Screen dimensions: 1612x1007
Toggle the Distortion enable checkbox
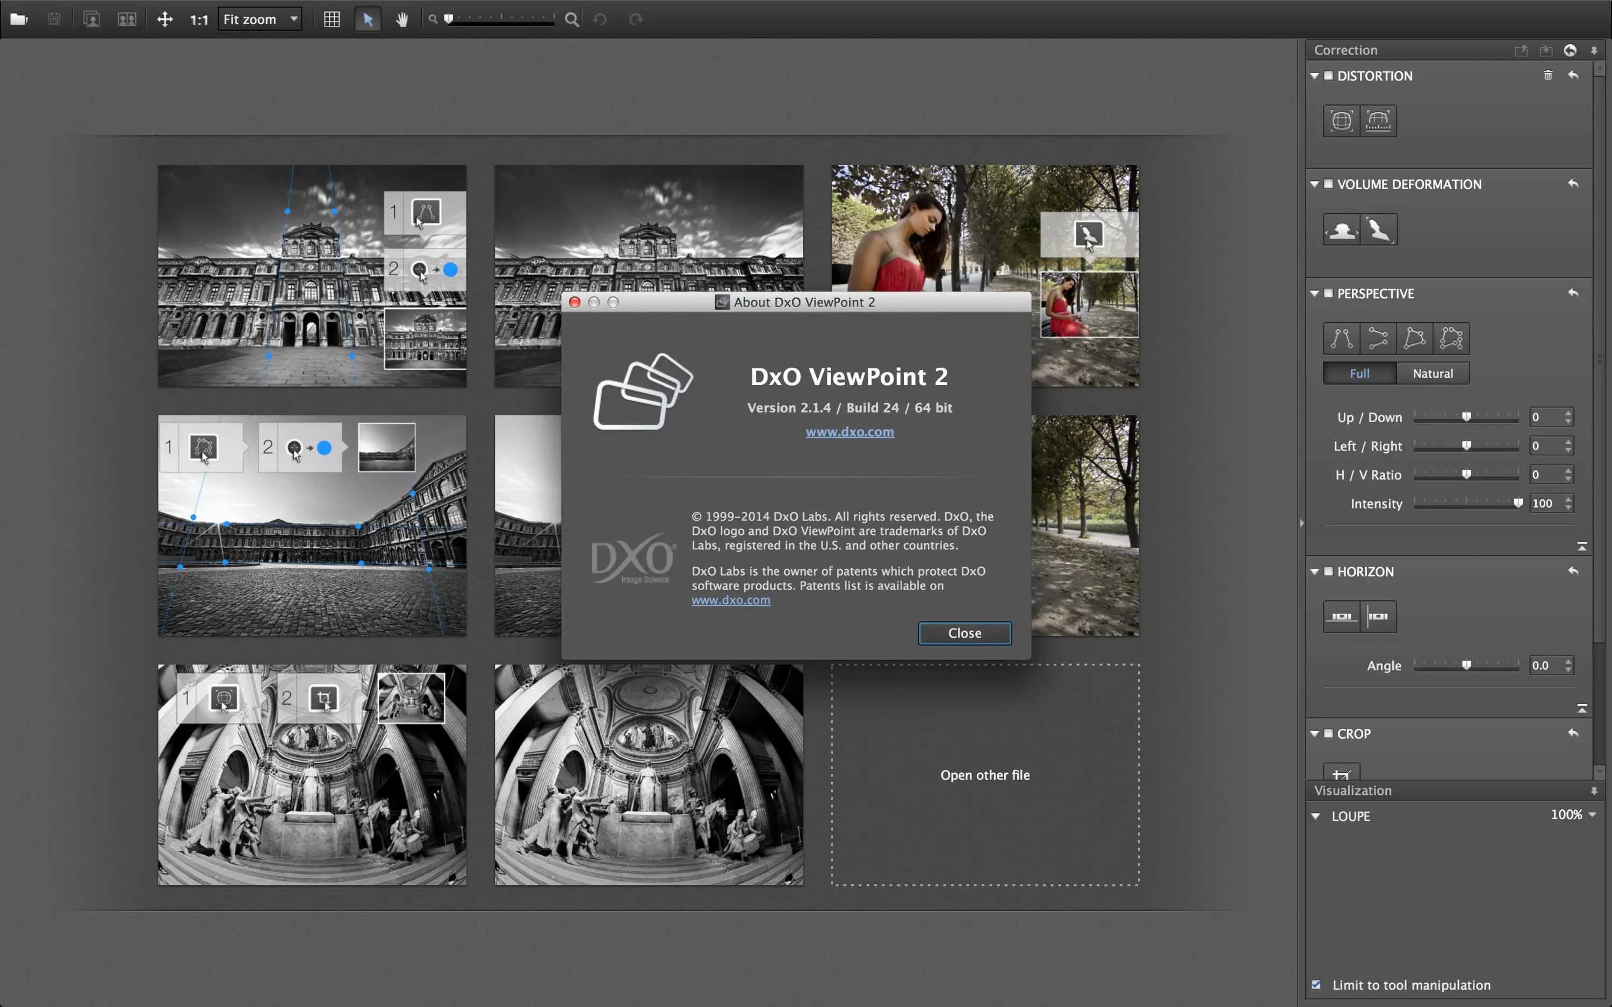(1328, 75)
